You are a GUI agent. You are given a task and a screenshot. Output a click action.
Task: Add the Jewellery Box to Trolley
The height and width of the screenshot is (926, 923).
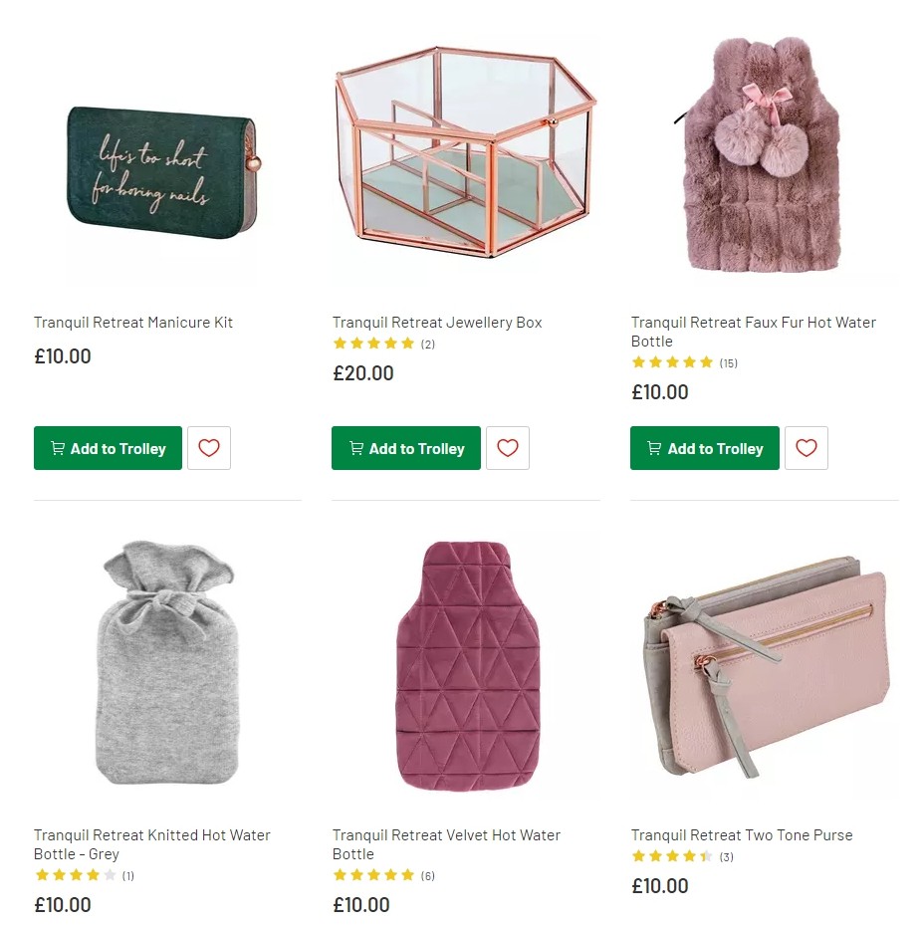(x=405, y=448)
